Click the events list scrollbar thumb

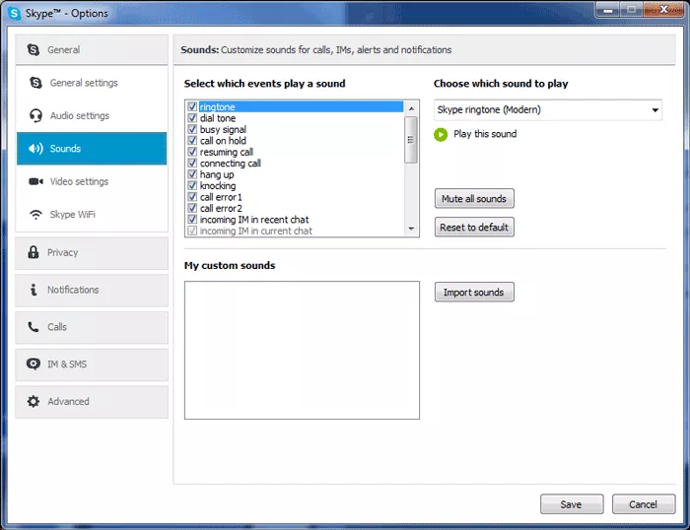(411, 140)
